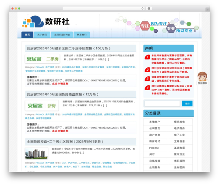Open post 安居客2026年10月最新全国二手房小区数据
Viewport: 219px width, 185px height.
tap(69, 49)
